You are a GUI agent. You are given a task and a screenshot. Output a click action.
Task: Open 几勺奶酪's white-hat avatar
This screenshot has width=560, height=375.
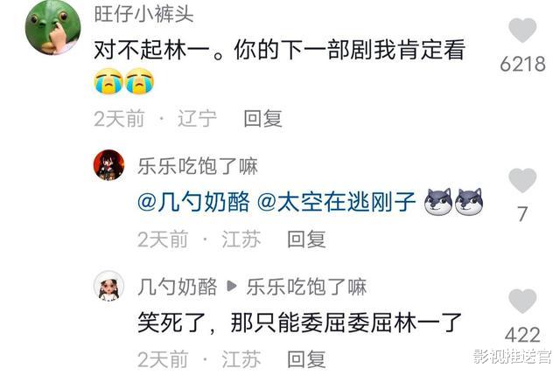(x=108, y=286)
